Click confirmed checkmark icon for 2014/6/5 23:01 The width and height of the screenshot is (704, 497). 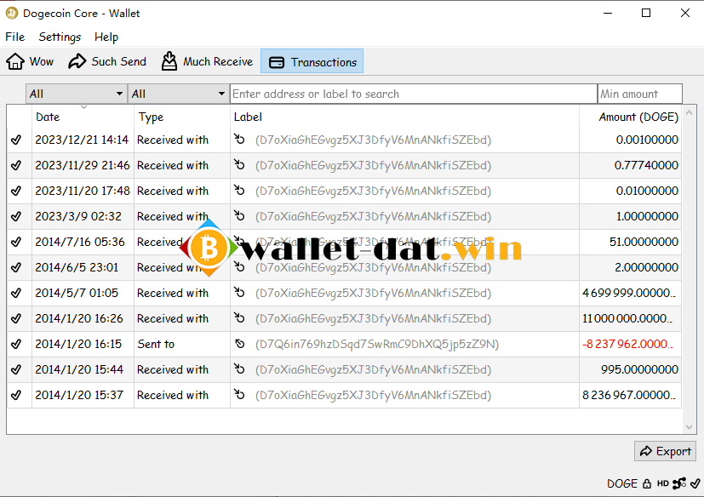pyautogui.click(x=16, y=267)
